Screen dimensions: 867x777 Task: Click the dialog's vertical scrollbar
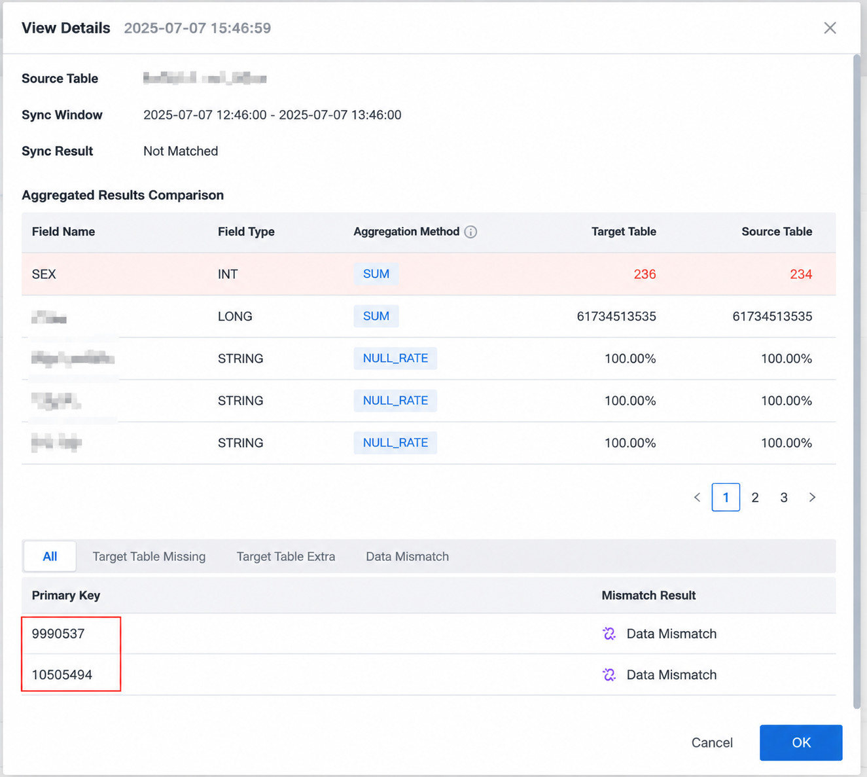point(857,382)
